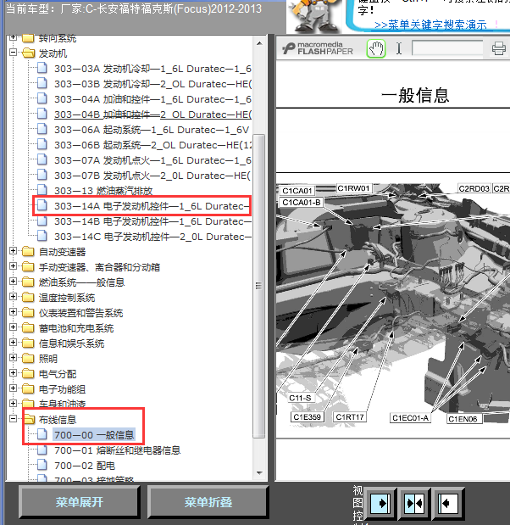This screenshot has width=510, height=525.
Task: Open 303—04A 加油和控件 document
Action: (x=152, y=99)
